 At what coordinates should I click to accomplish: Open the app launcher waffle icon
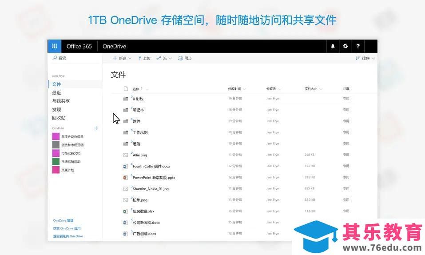click(55, 46)
